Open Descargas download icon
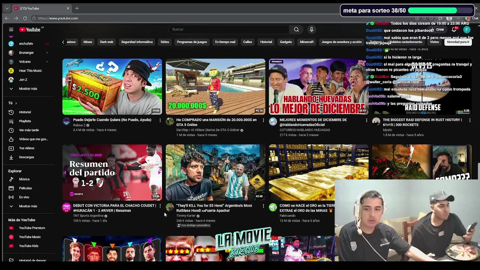The height and width of the screenshot is (270, 480). pyautogui.click(x=11, y=157)
